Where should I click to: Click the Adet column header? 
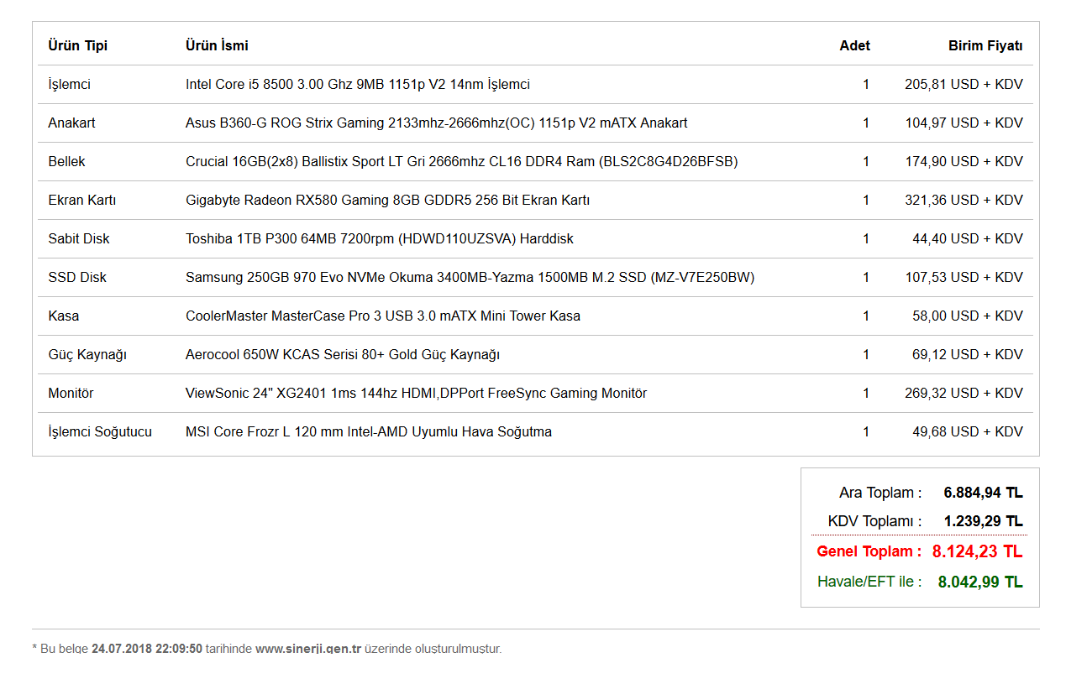click(x=854, y=45)
